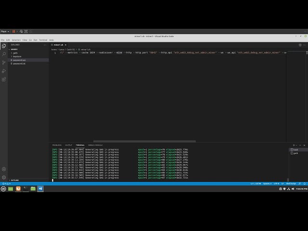The width and height of the screenshot is (308, 231).
Task: Enter full screen mode from Player toolbar
Action: [x=26, y=31]
